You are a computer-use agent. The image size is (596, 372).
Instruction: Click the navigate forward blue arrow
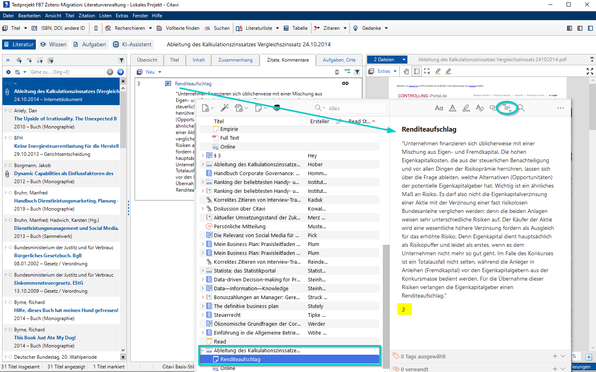tap(120, 72)
